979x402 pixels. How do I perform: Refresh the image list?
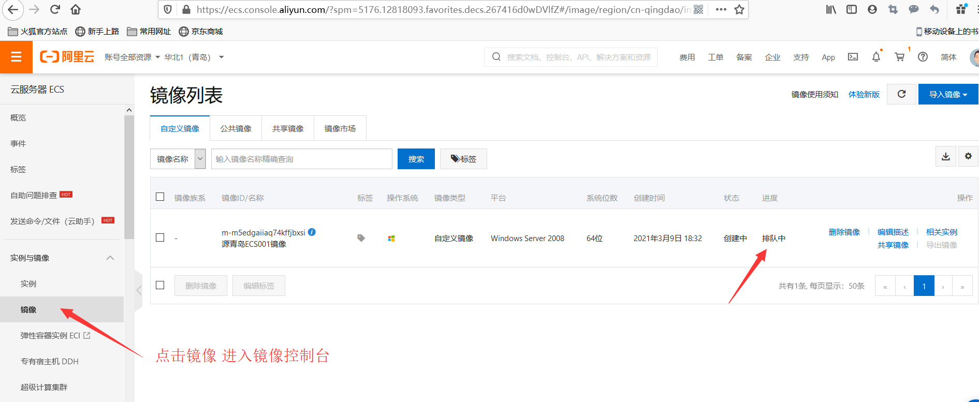(901, 94)
